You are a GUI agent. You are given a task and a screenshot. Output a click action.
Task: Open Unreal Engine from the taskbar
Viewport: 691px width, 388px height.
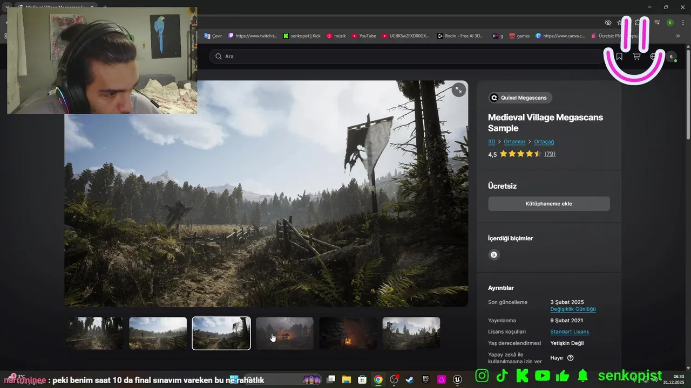[x=458, y=379]
